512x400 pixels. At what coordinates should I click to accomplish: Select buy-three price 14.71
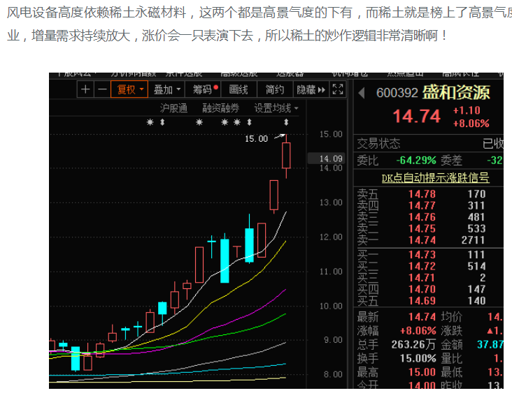tap(422, 278)
